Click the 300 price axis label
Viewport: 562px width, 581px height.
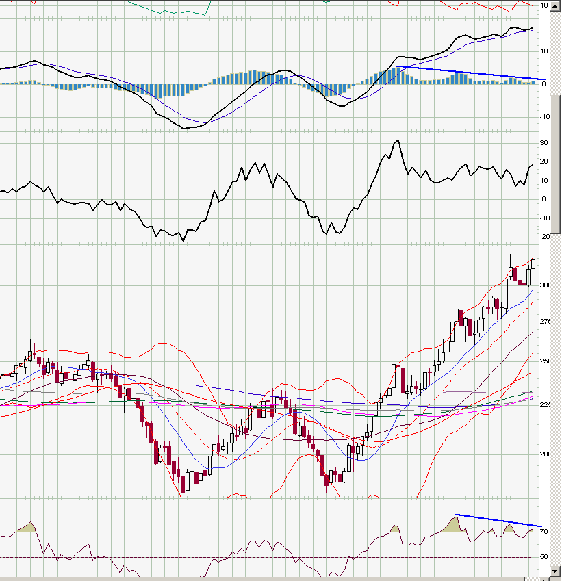click(545, 285)
